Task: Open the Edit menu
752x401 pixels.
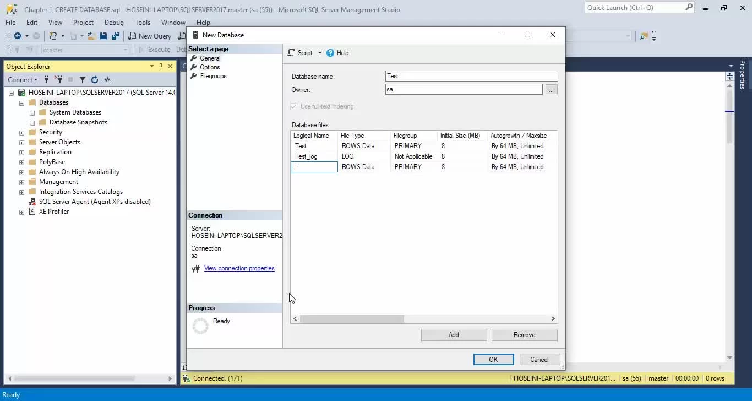Action: [x=32, y=23]
